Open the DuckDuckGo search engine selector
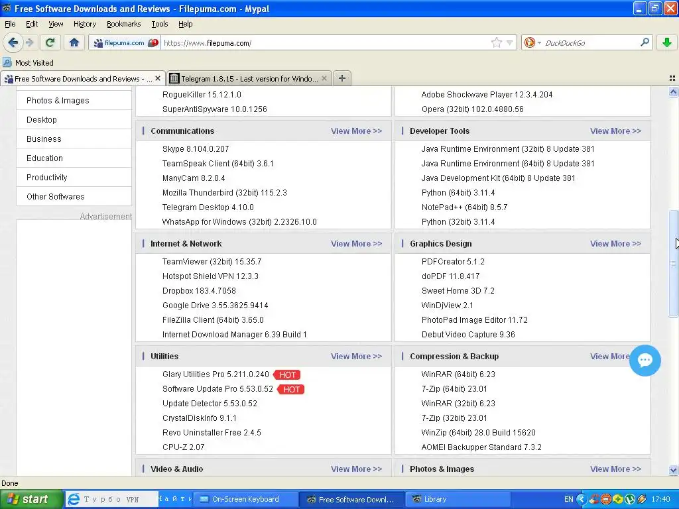679x509 pixels. 532,42
